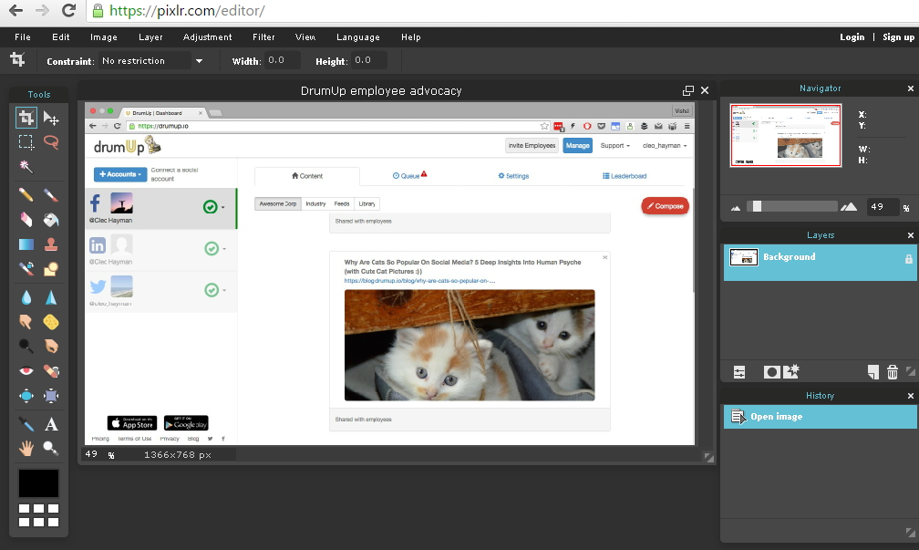Viewport: 919px width, 550px height.
Task: Select the Smudge tool
Action: (26, 321)
